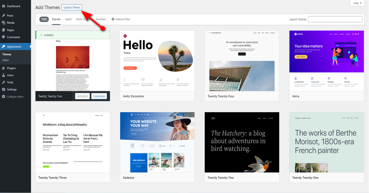Click the Astra theme preview
369x193 pixels.
327,61
